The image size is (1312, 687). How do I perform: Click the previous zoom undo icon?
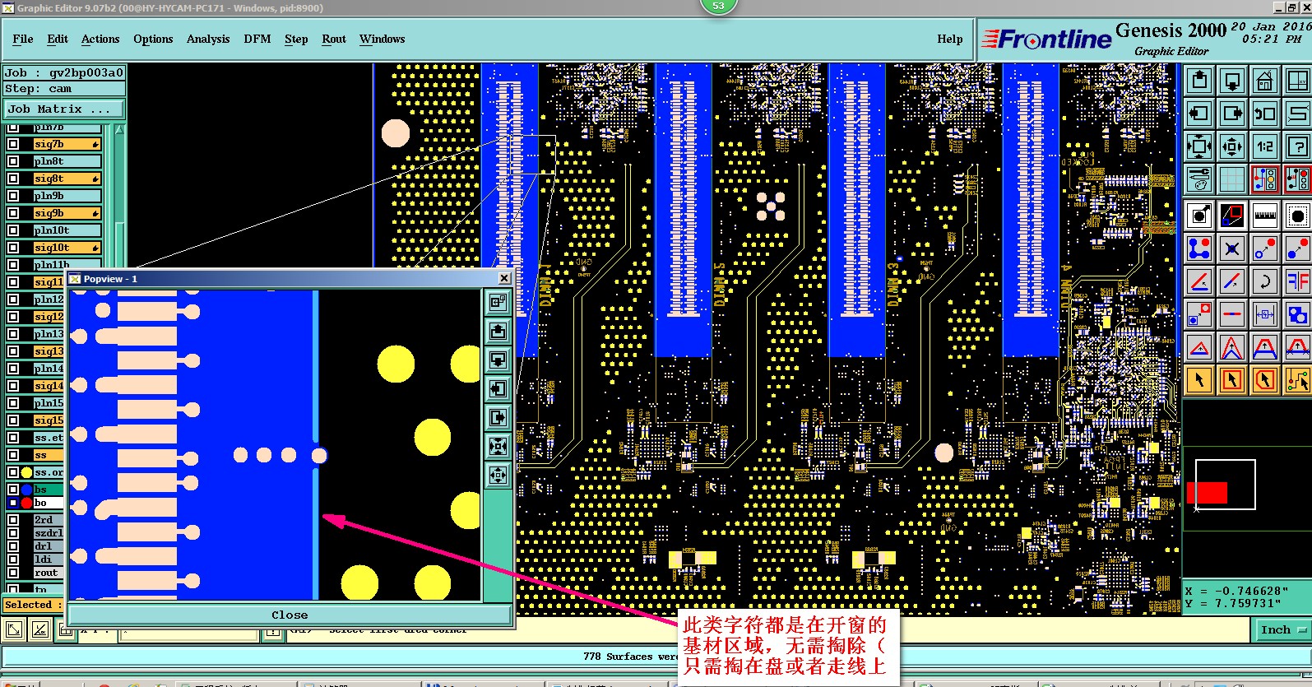point(1264,114)
